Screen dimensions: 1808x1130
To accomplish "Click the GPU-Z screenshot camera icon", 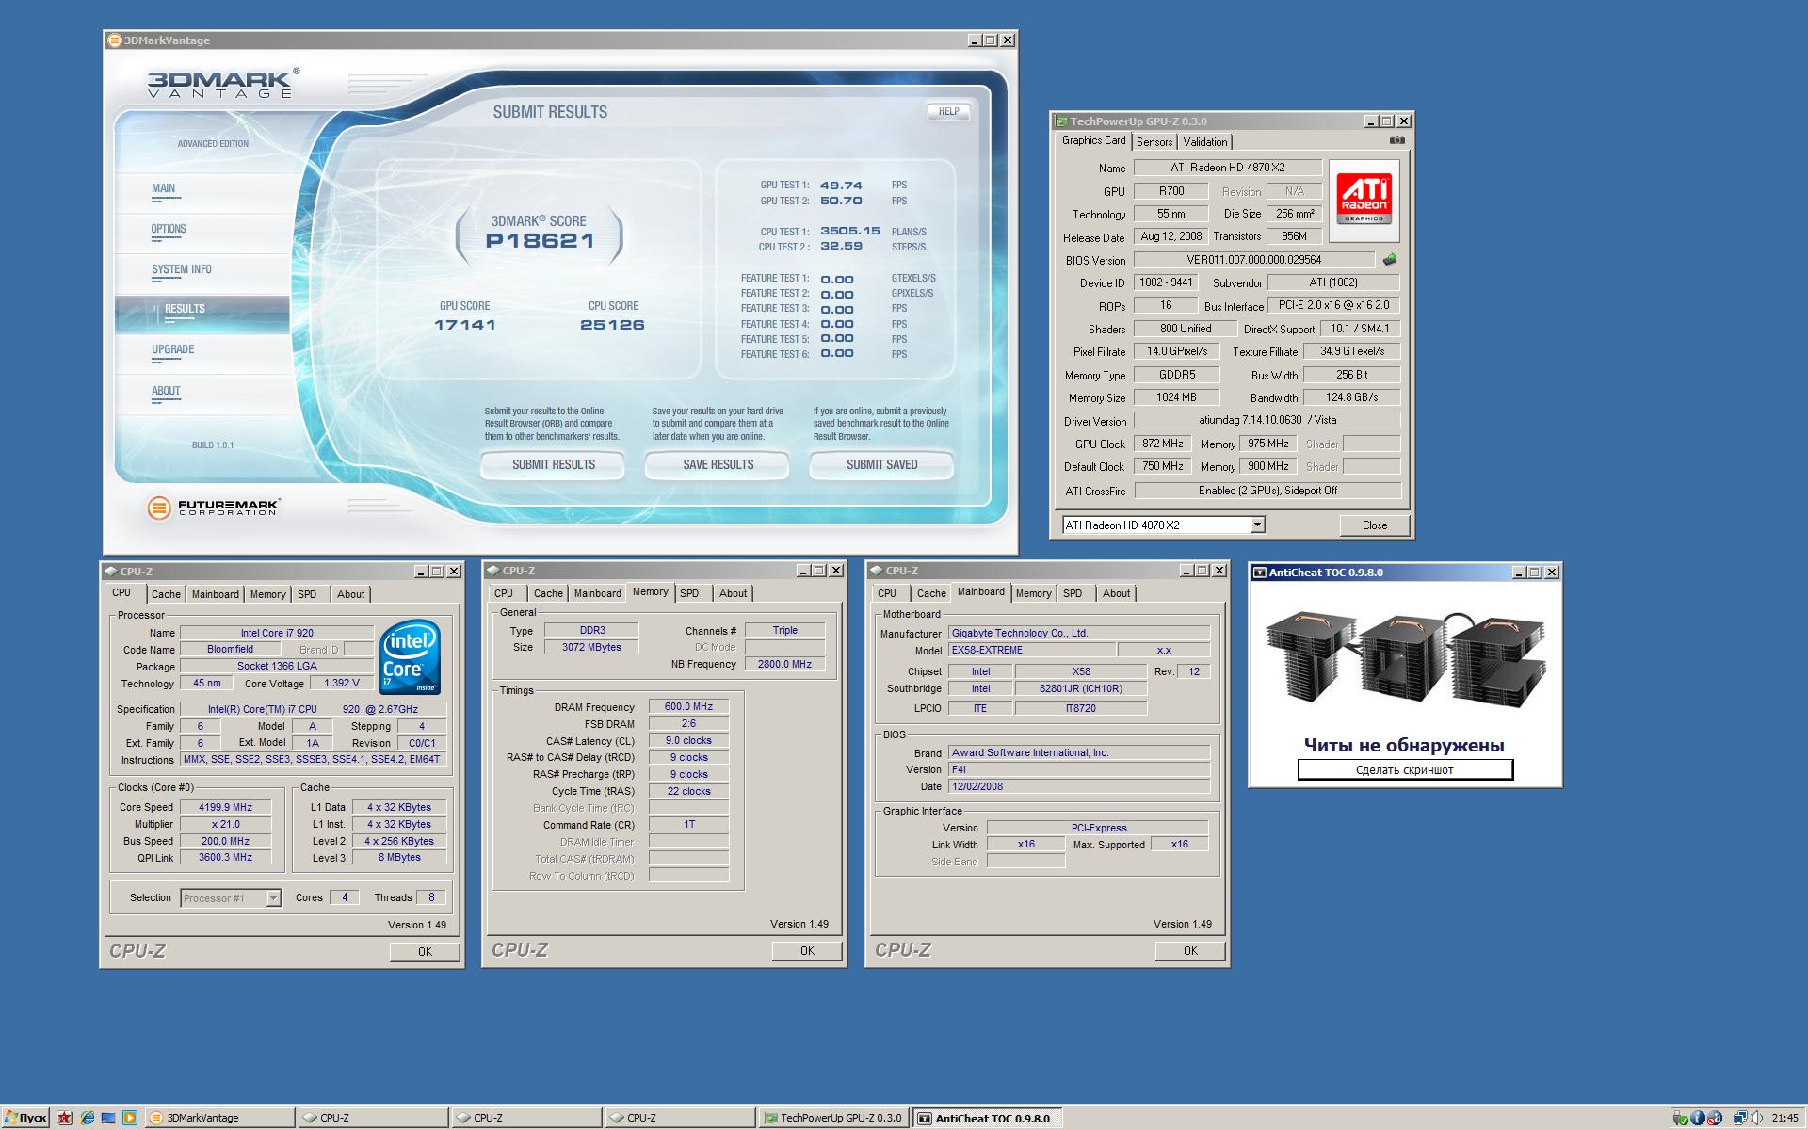I will pos(1396,140).
